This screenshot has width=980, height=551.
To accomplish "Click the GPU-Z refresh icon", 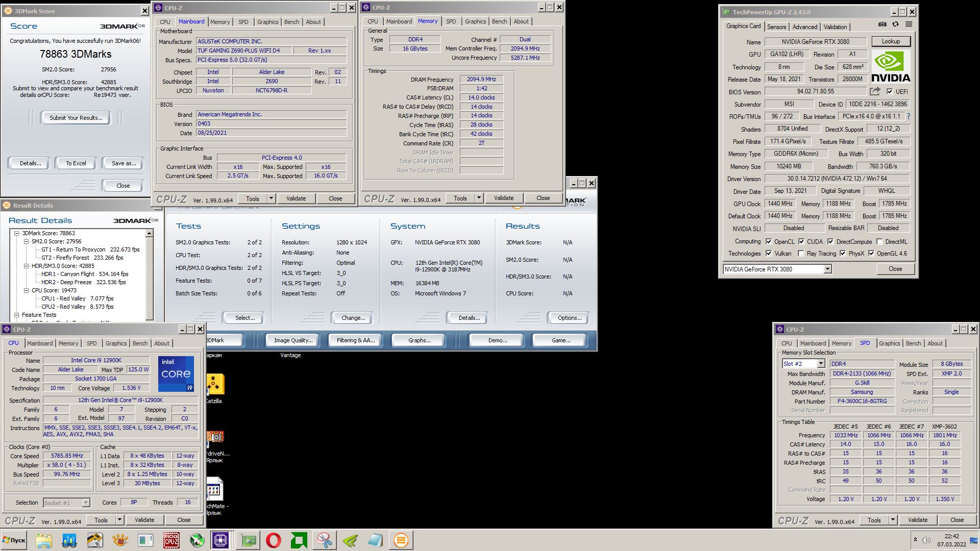I will point(895,24).
